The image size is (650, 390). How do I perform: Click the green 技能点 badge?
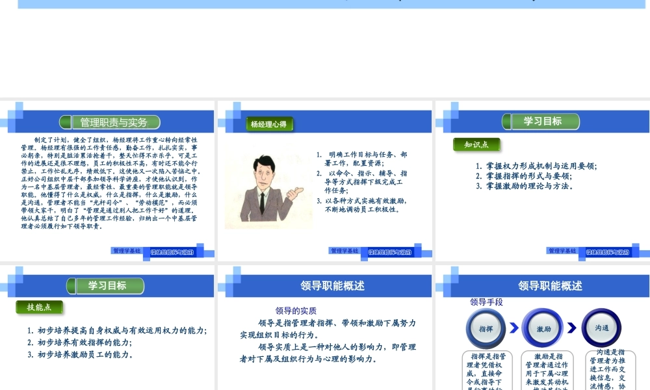(x=40, y=307)
